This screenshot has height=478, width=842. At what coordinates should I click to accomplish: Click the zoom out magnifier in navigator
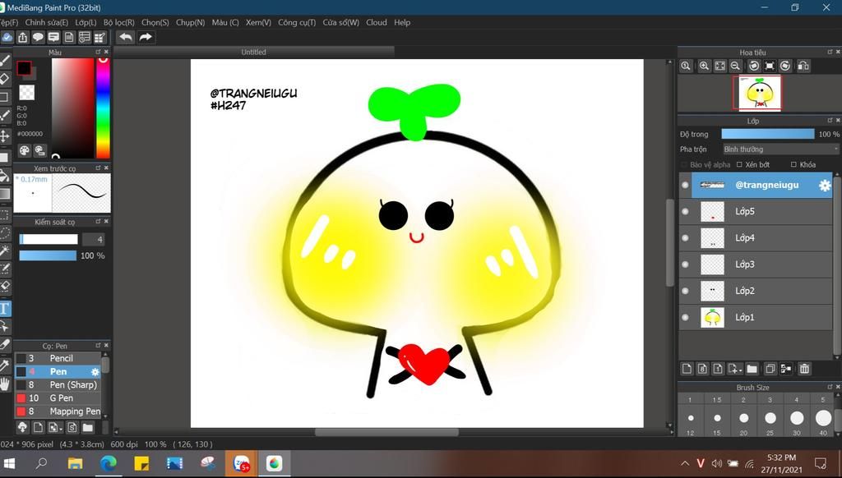click(x=736, y=66)
